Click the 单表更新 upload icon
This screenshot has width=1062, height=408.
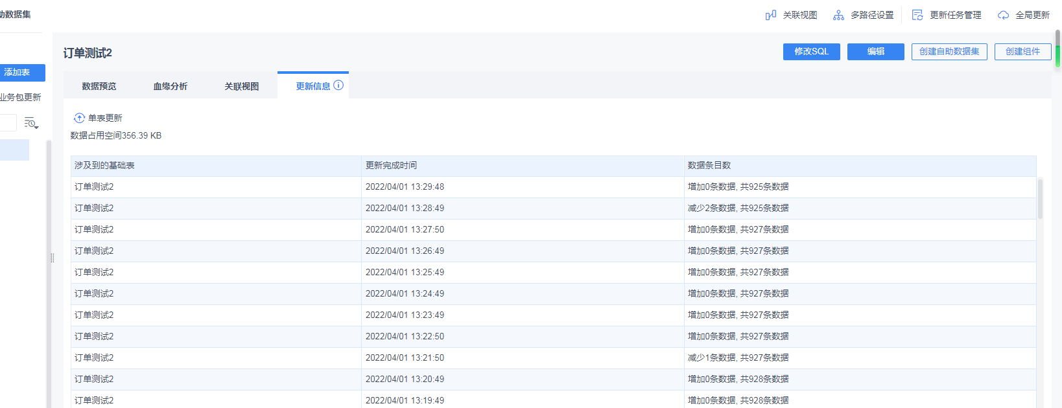point(79,118)
